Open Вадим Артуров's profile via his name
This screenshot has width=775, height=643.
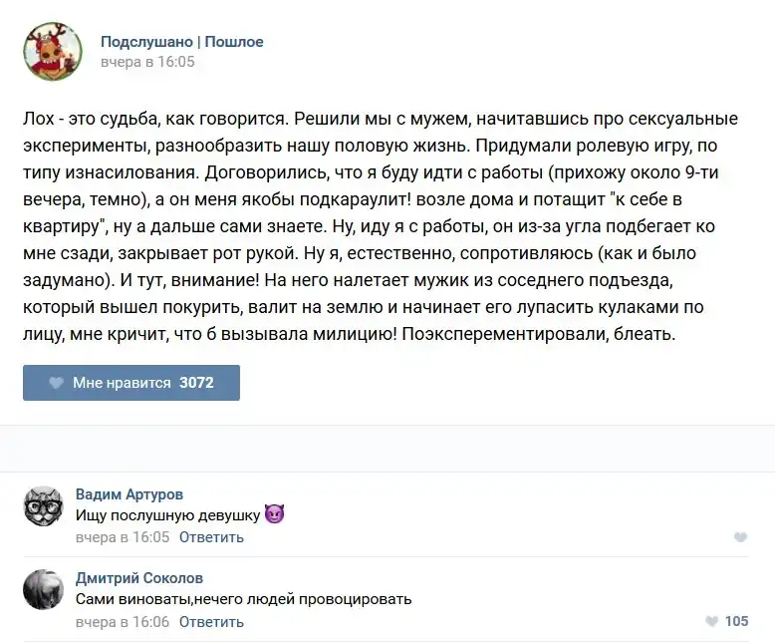pyautogui.click(x=129, y=494)
